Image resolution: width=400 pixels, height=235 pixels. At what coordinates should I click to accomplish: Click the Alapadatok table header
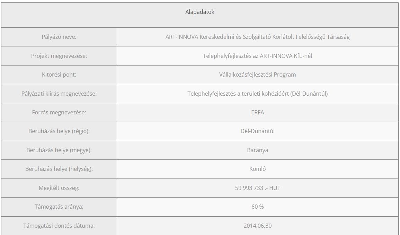coord(200,12)
